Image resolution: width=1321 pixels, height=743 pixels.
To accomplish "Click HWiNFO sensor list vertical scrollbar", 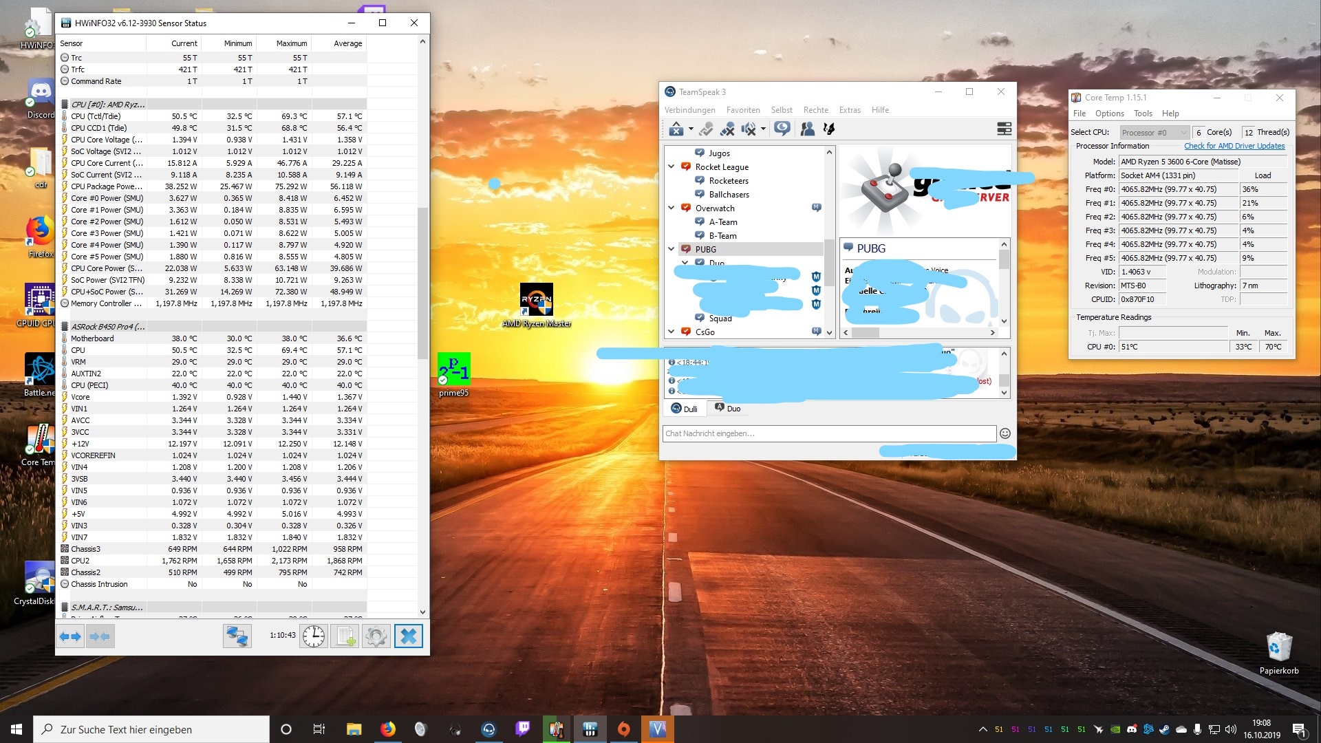I will click(x=422, y=282).
